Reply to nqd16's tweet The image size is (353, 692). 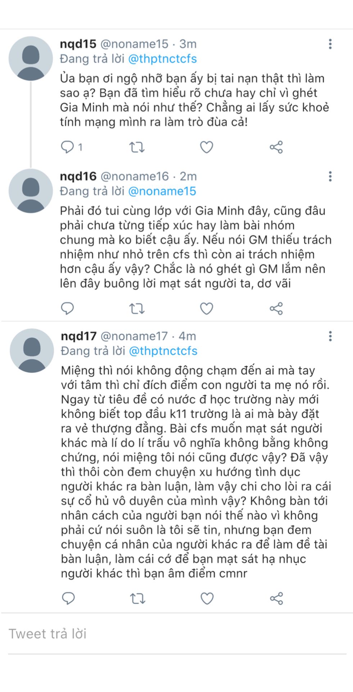coord(68,309)
